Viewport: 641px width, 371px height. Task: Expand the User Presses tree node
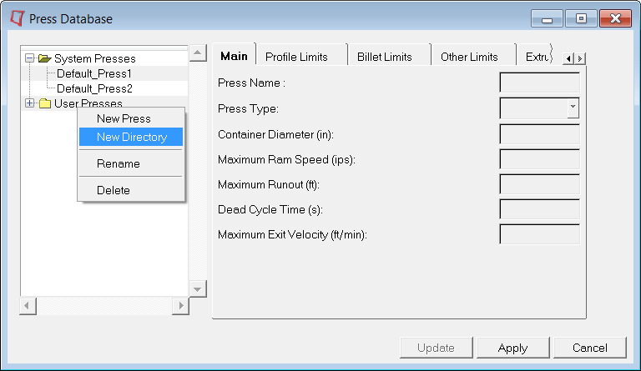tap(30, 103)
